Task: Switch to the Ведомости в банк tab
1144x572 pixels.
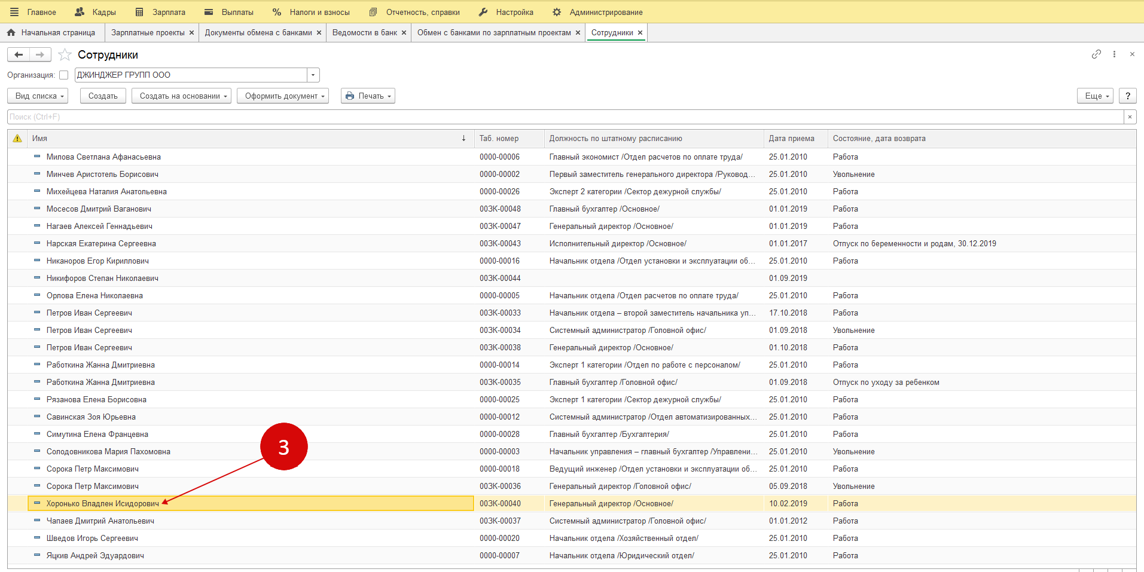Action: [364, 33]
